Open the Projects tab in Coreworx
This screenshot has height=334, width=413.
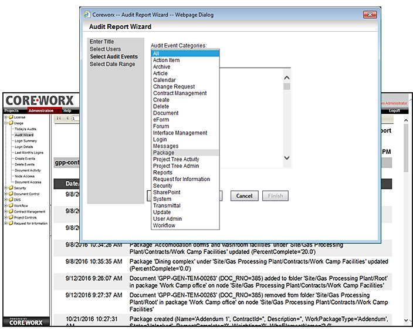(11, 111)
